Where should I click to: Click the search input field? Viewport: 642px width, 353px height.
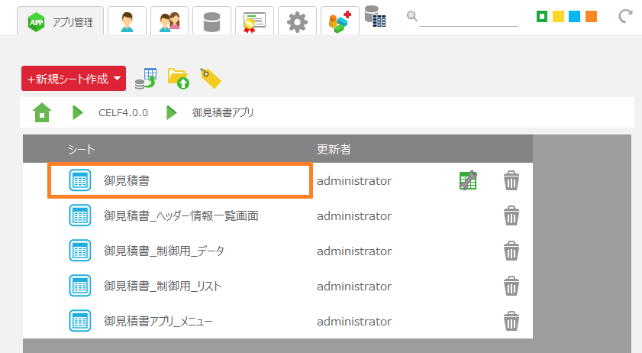pyautogui.click(x=468, y=17)
